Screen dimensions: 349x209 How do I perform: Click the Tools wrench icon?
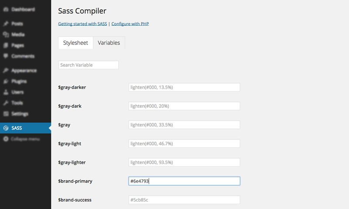6,103
